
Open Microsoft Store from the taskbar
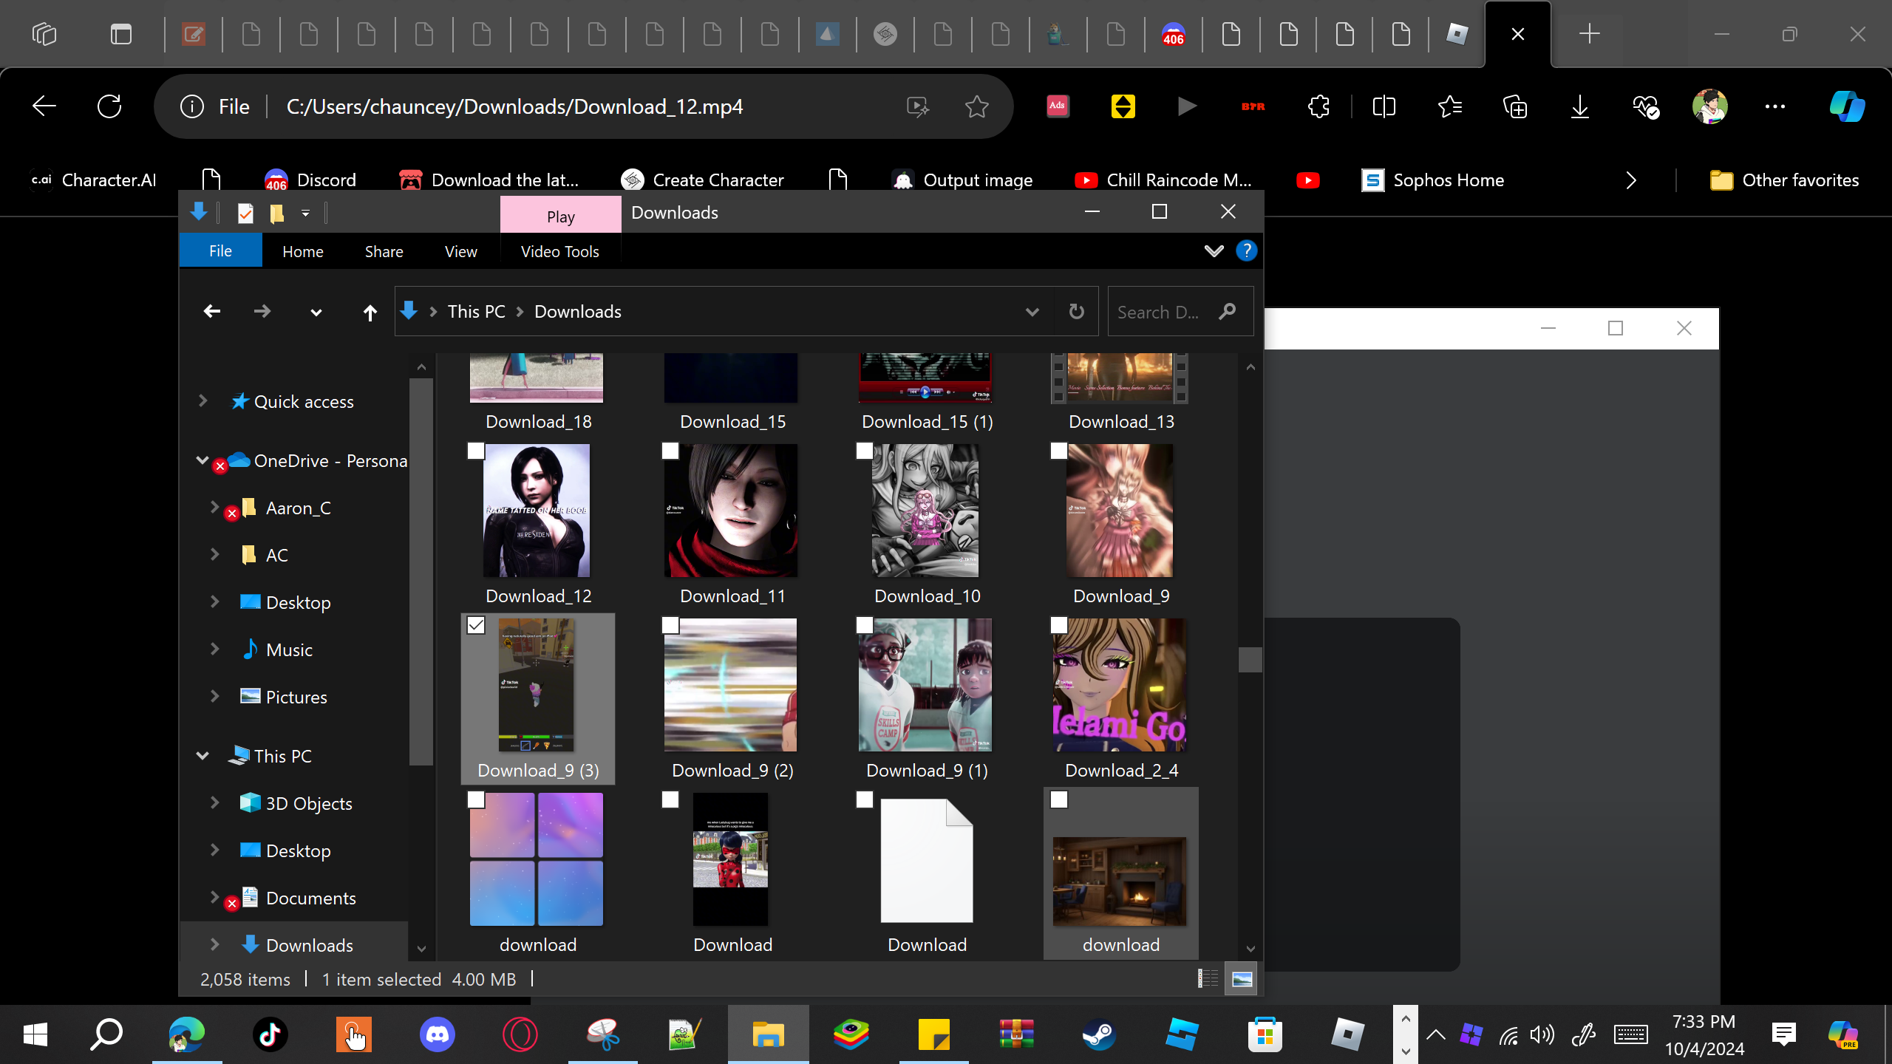pos(1265,1034)
